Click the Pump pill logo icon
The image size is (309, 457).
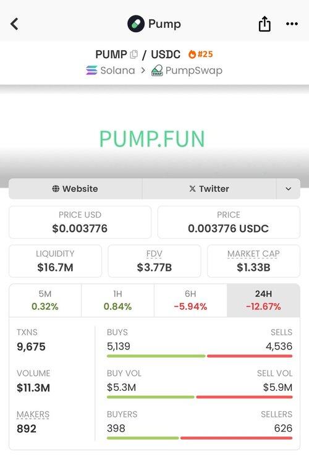click(136, 23)
